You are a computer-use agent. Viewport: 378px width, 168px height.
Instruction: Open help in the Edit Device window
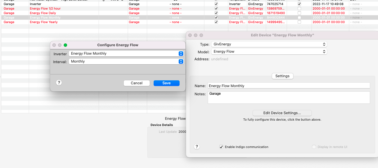click(x=197, y=147)
